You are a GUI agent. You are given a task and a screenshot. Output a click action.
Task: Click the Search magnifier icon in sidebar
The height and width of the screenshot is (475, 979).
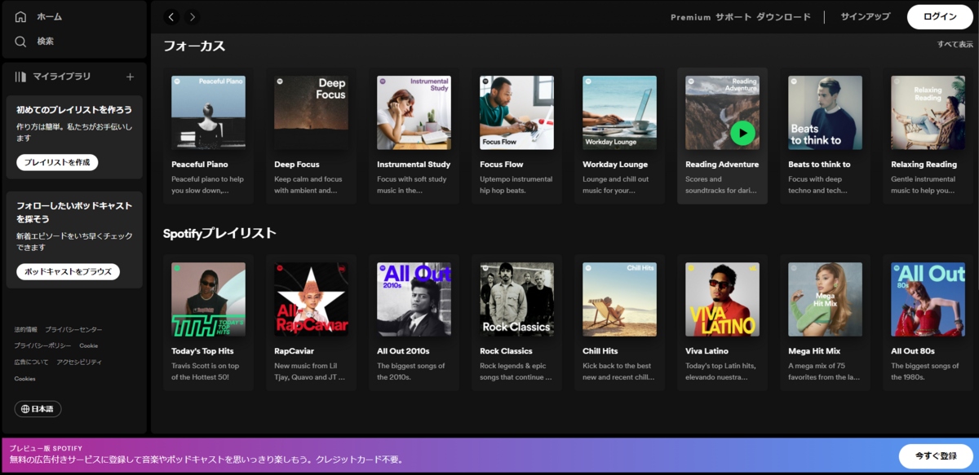coord(21,42)
